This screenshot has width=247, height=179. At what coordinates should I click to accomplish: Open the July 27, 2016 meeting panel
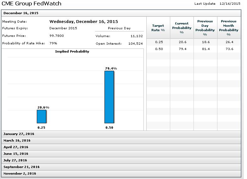(x=121, y=160)
